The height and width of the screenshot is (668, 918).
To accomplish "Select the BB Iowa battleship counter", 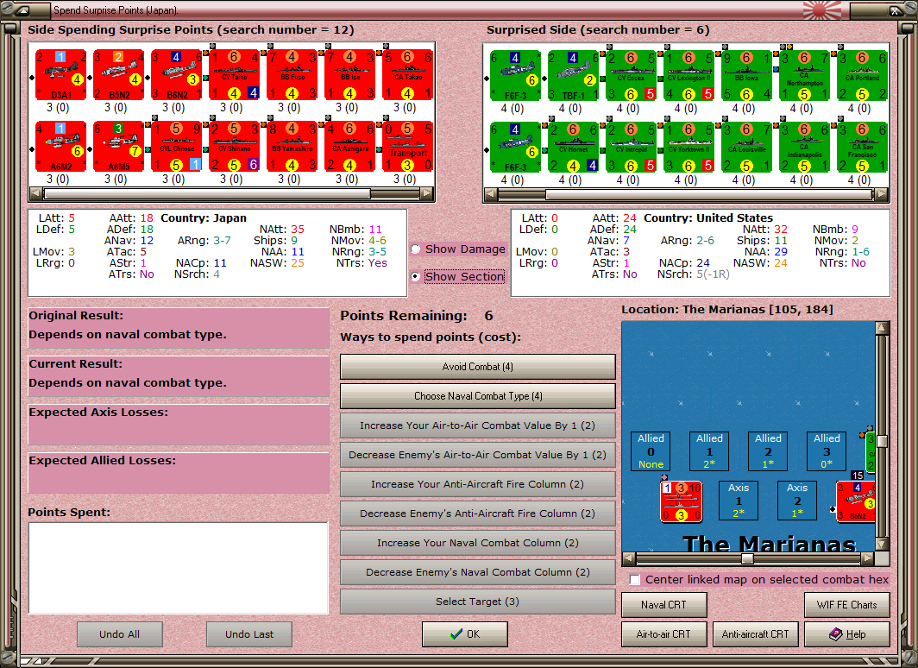I will (x=746, y=76).
